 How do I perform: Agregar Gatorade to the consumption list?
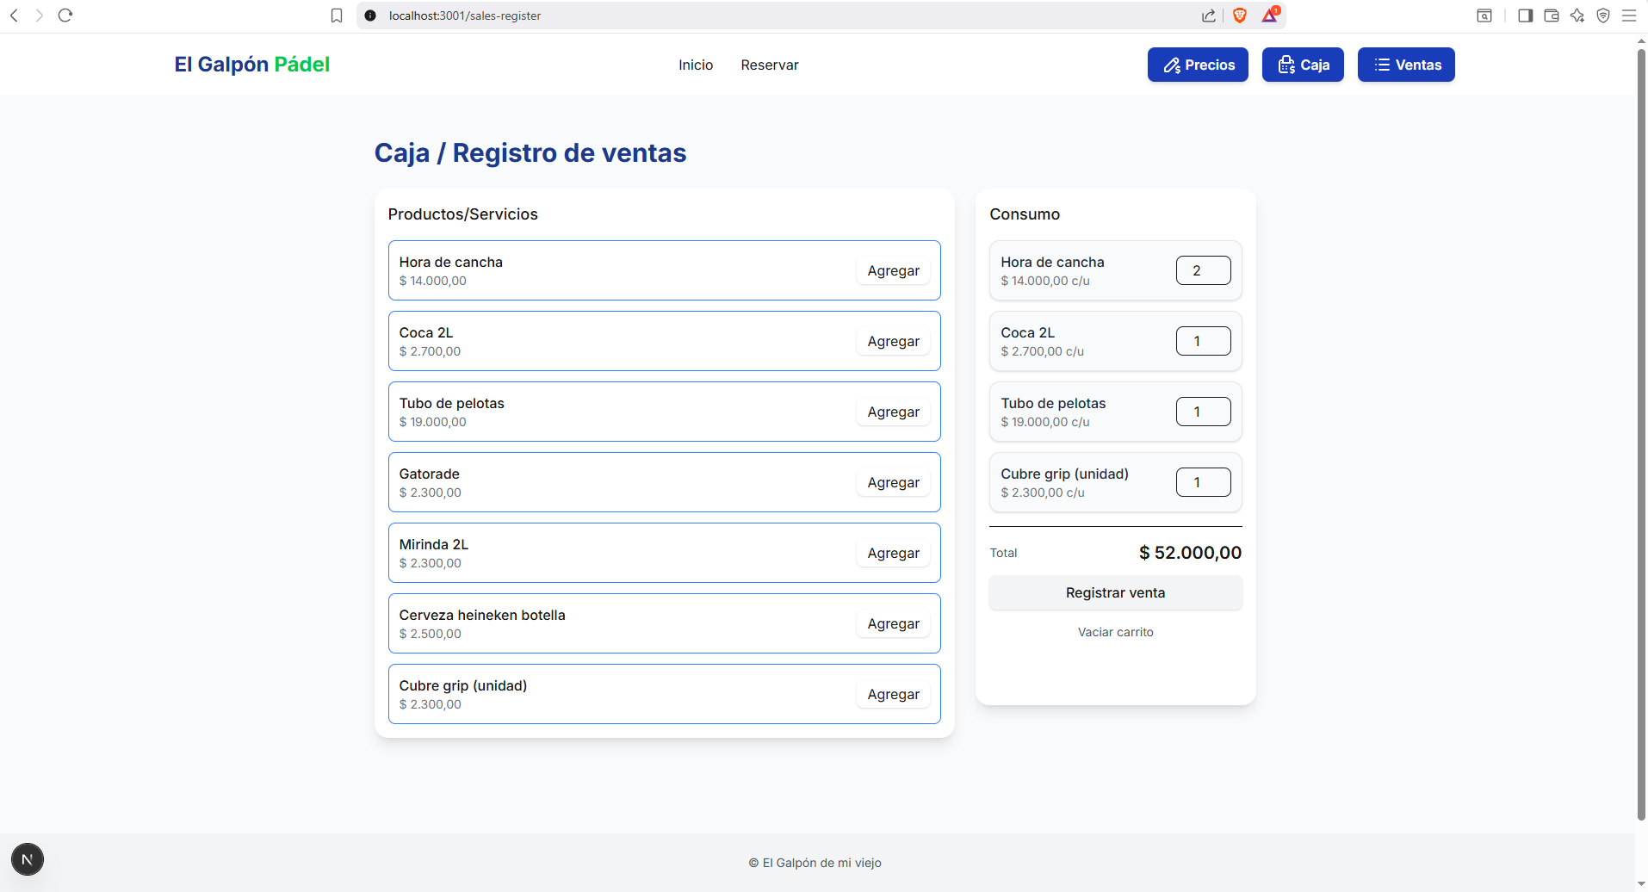coord(893,482)
